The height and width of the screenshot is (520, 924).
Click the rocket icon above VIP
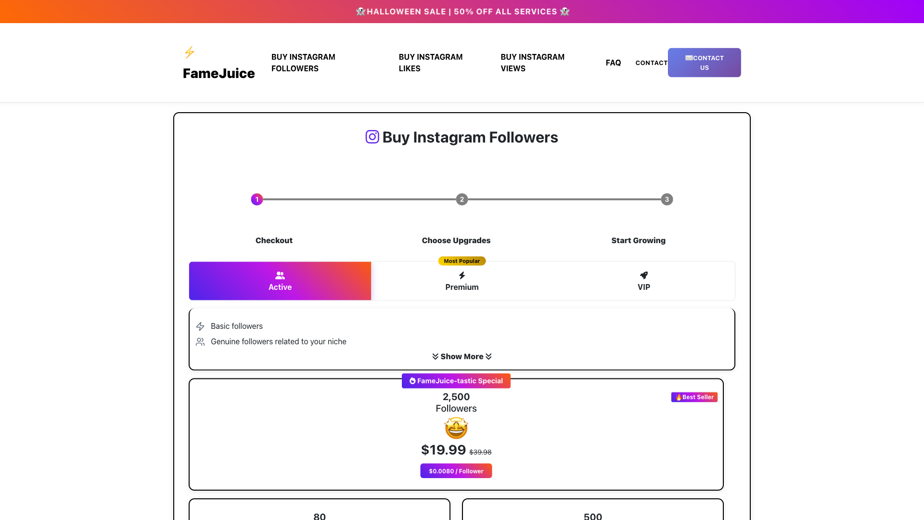point(644,275)
